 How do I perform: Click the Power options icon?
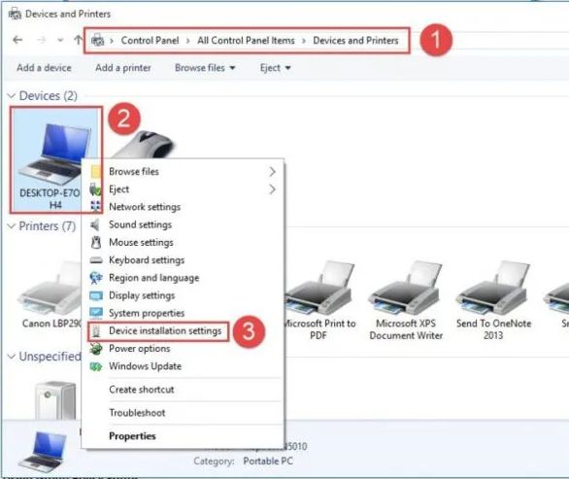[x=96, y=349]
